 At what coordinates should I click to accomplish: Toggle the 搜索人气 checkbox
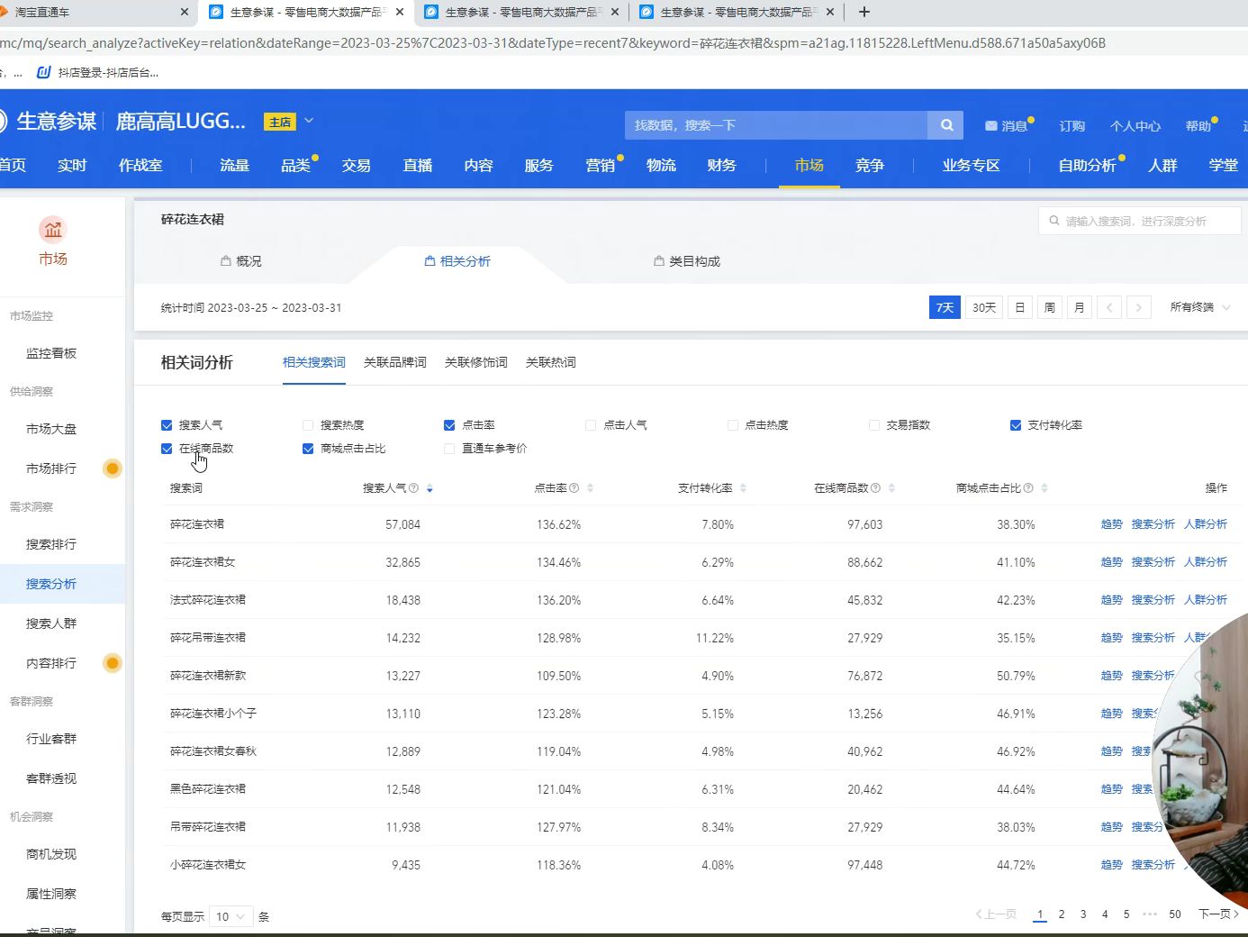point(167,425)
